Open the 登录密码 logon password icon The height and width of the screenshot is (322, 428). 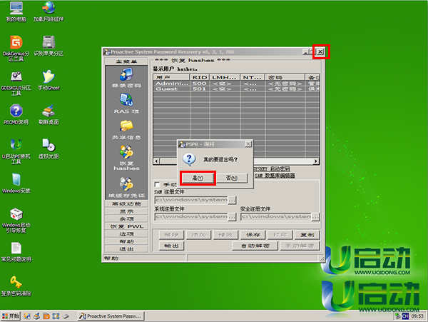pos(126,78)
